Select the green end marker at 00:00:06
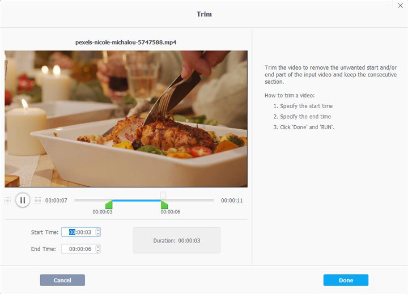Viewport: 408px width, 294px height. [x=164, y=204]
